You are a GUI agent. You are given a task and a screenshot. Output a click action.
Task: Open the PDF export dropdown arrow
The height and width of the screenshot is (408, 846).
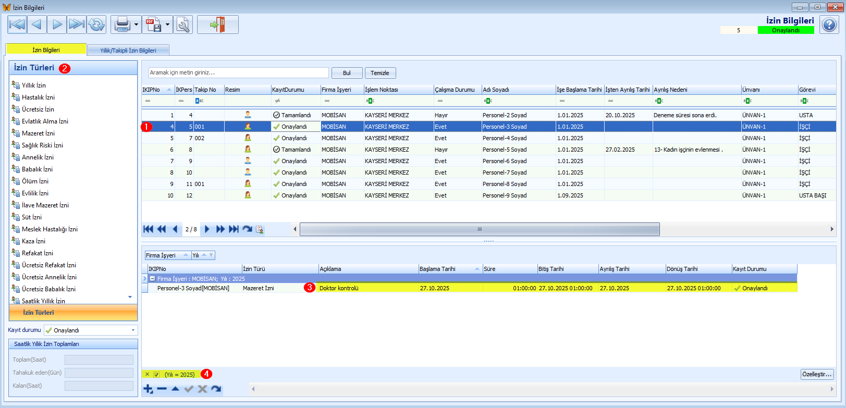coord(167,24)
